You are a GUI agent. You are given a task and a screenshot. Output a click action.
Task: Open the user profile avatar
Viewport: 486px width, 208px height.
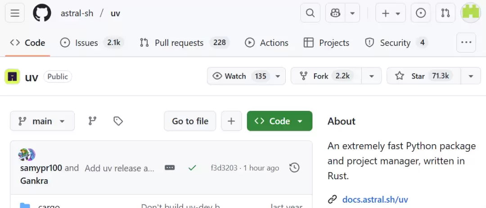click(471, 13)
